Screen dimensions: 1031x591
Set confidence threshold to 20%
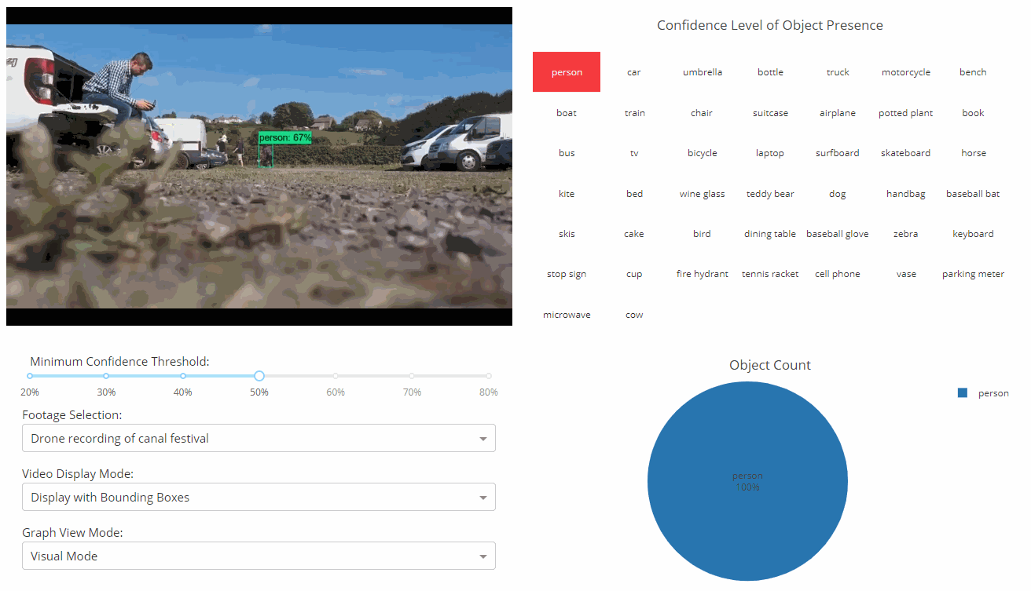coord(30,376)
